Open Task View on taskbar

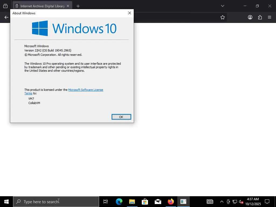pos(106,202)
